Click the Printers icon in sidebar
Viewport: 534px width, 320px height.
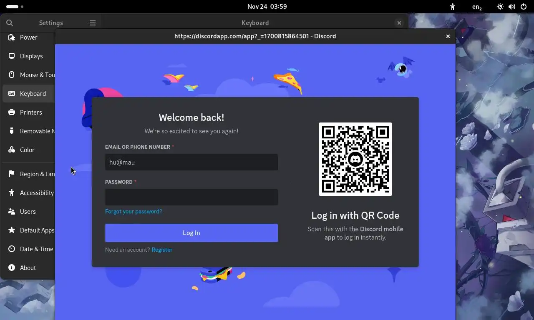[12, 112]
